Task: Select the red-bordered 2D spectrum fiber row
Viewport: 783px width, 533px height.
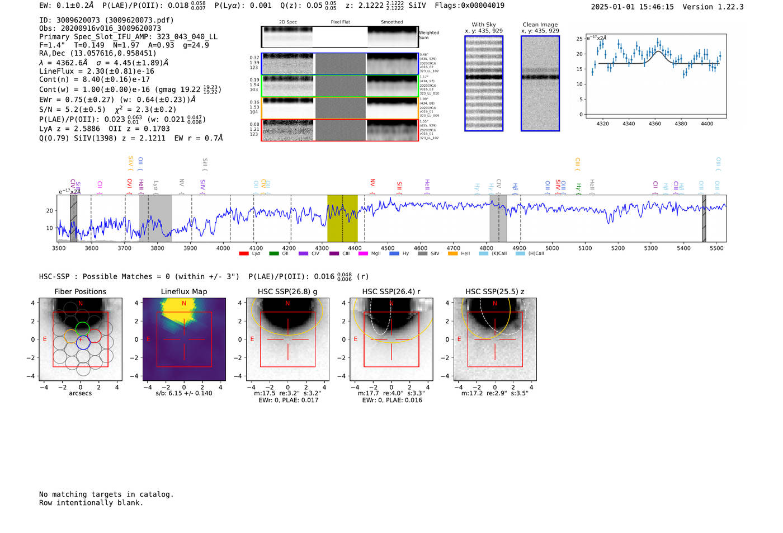Action: 339,130
